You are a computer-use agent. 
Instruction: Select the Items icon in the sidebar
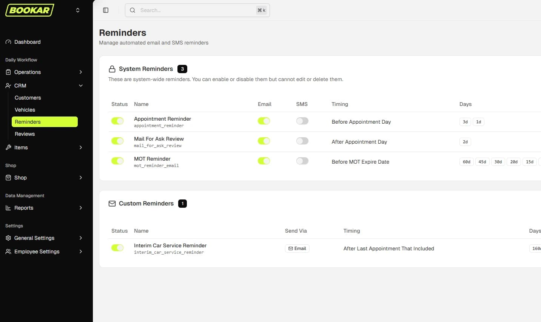click(8, 147)
